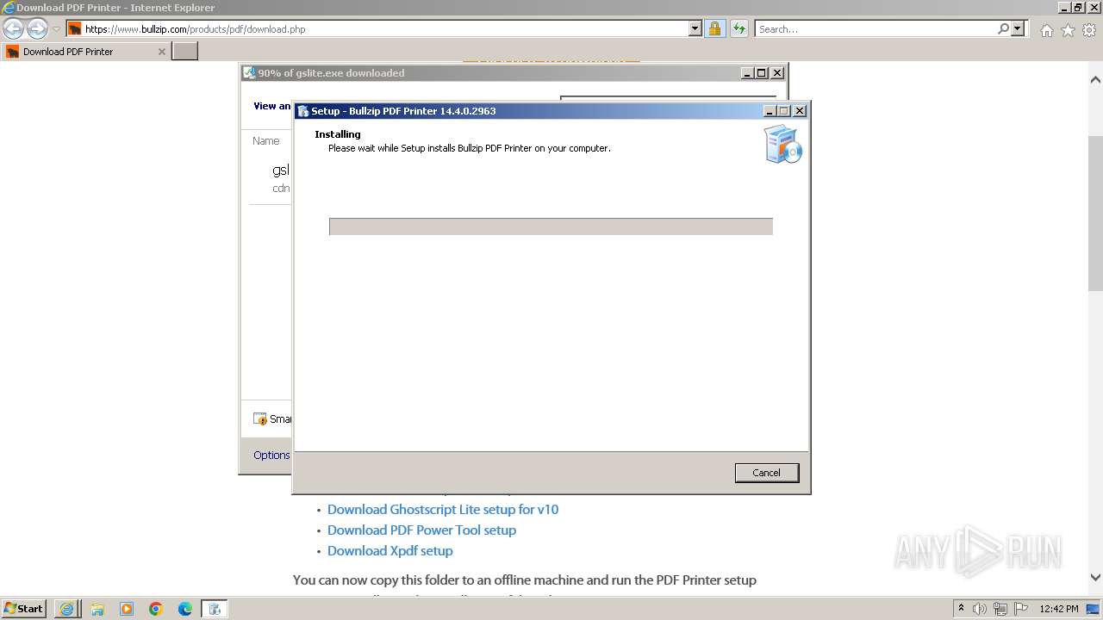The width and height of the screenshot is (1103, 620).
Task: Open the media player taskbar icon
Action: click(127, 609)
